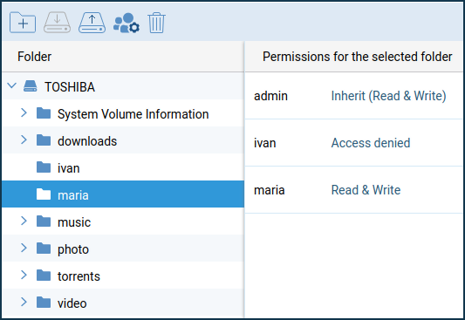The width and height of the screenshot is (465, 320).
Task: Change maria's Read & Write permission
Action: [366, 190]
